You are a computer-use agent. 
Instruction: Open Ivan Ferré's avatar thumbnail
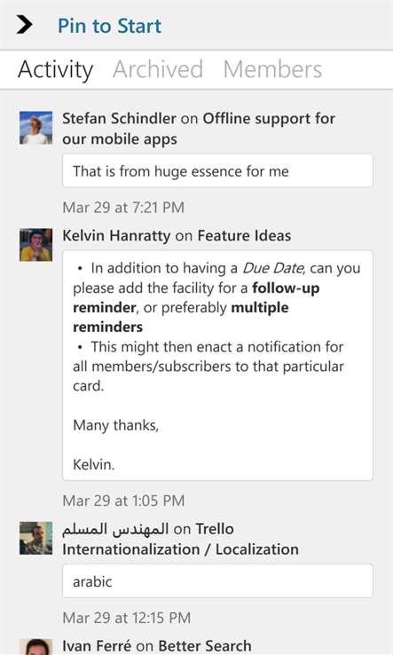(35, 647)
